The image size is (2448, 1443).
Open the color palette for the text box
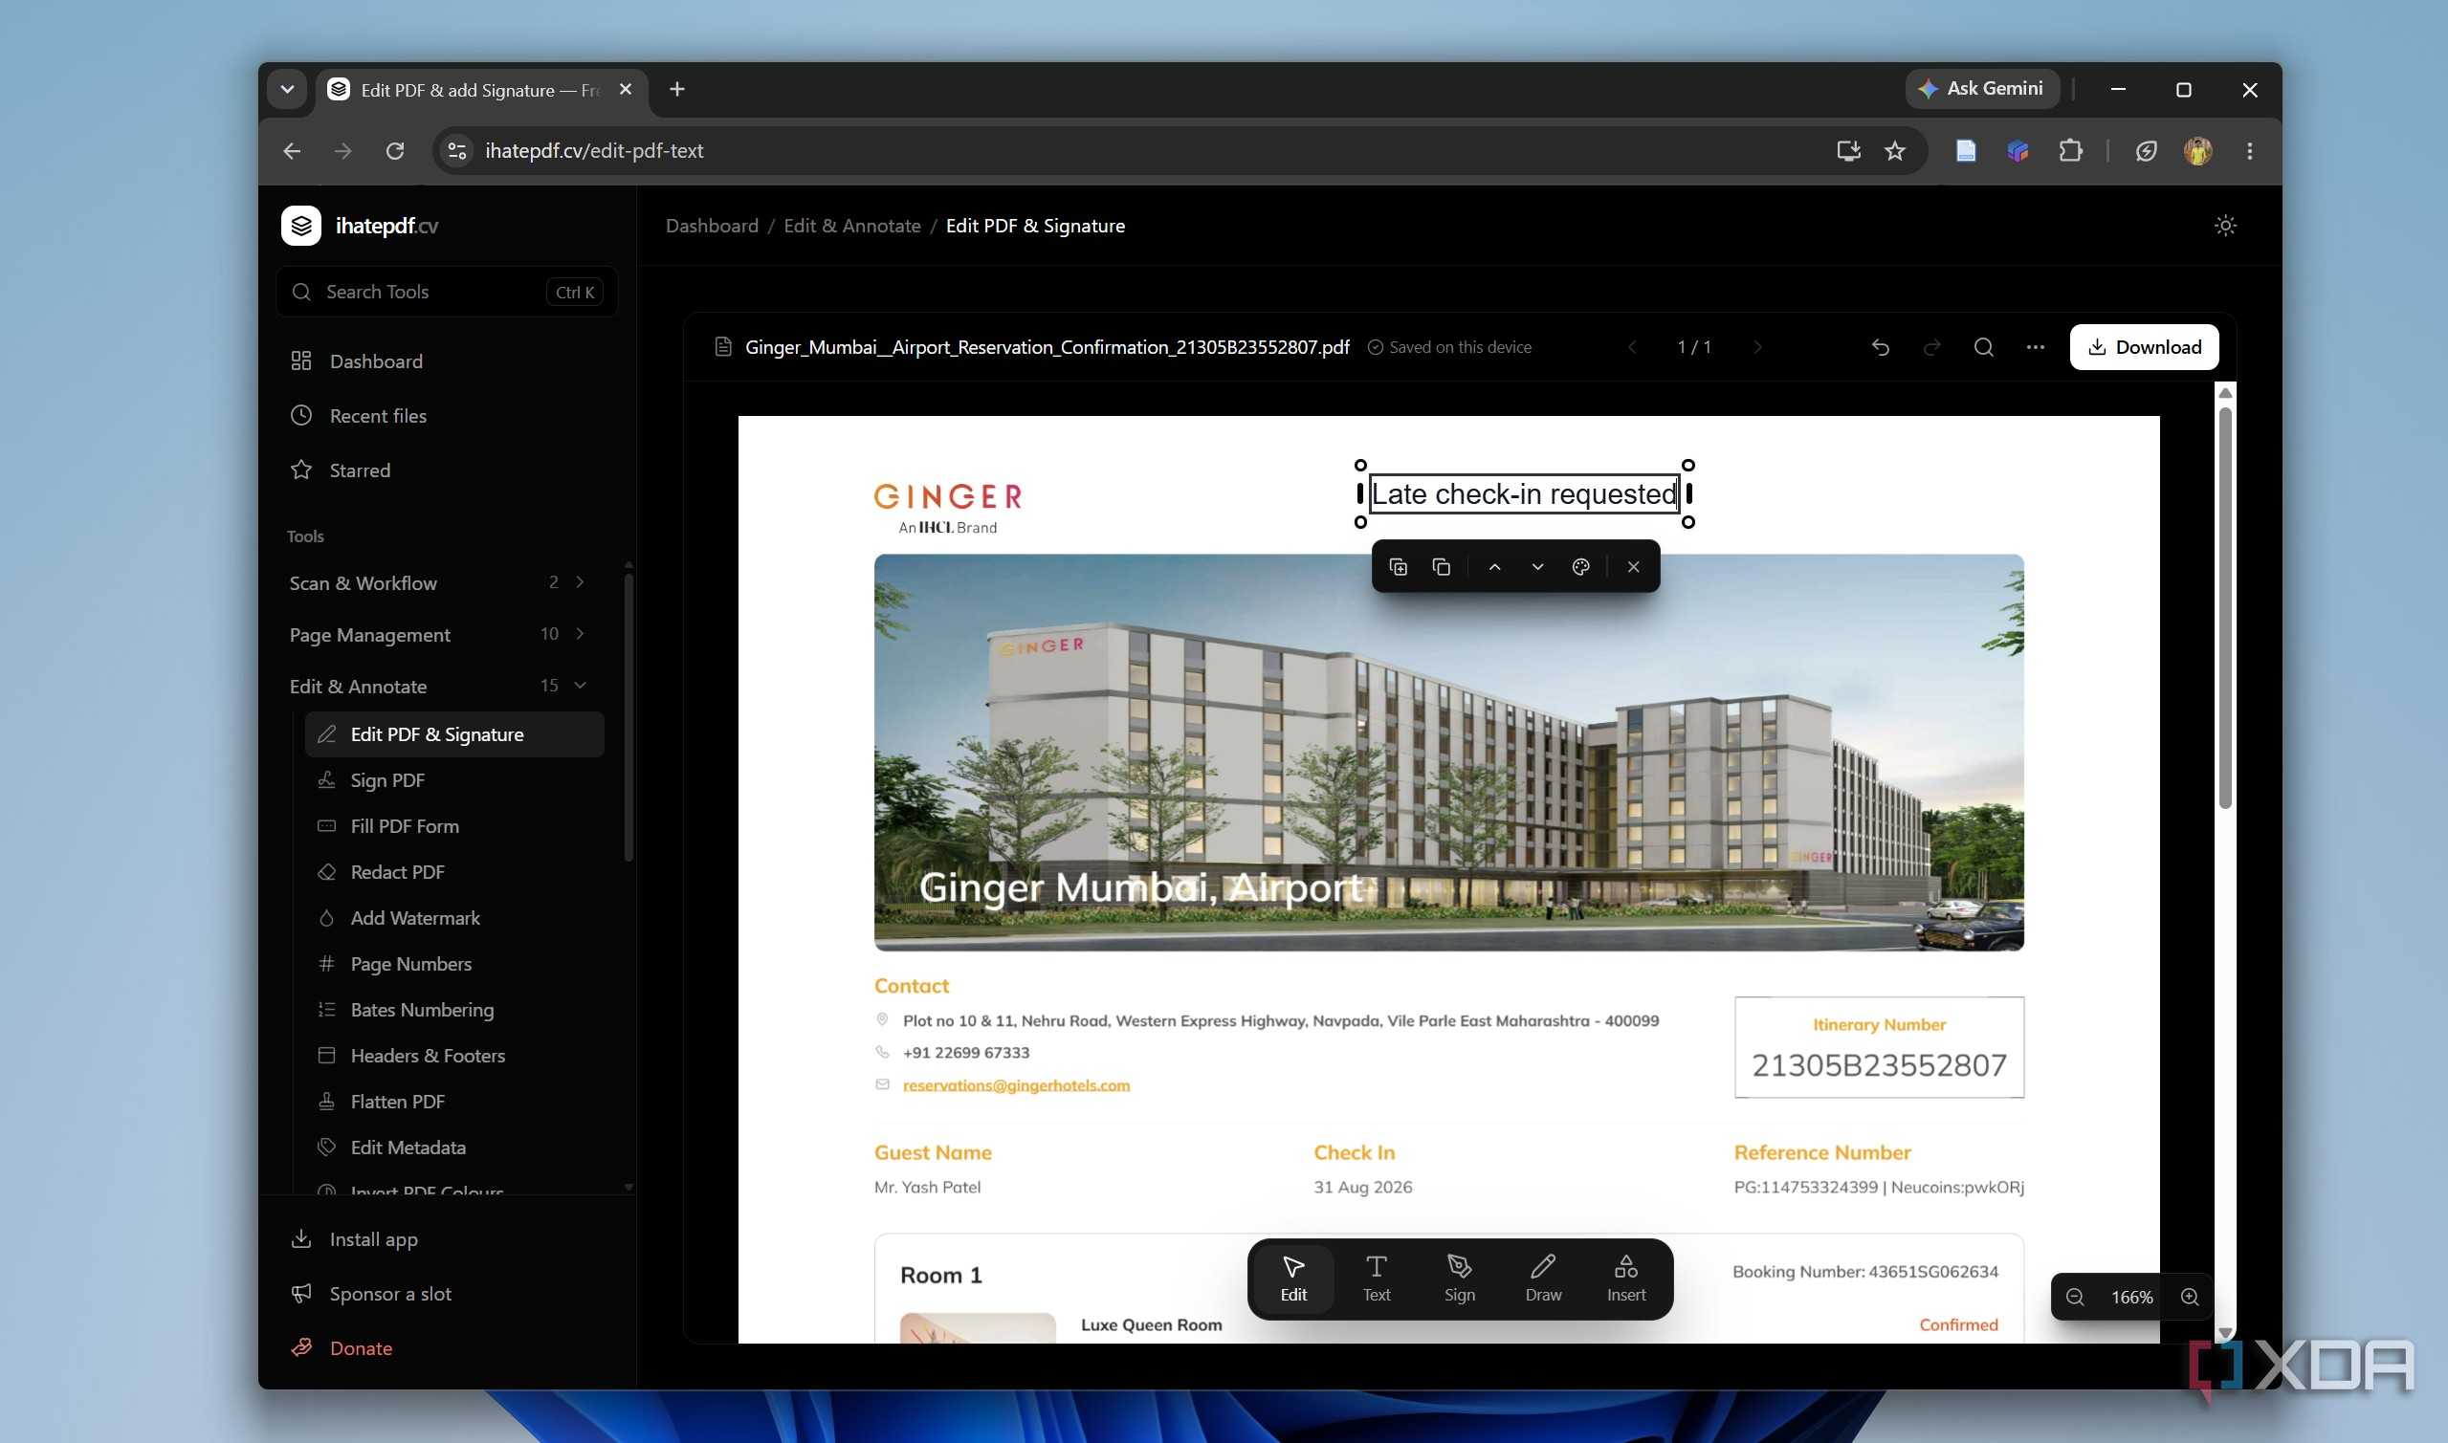click(1580, 567)
